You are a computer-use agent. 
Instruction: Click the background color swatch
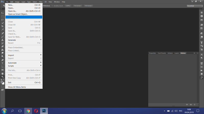[3, 84]
